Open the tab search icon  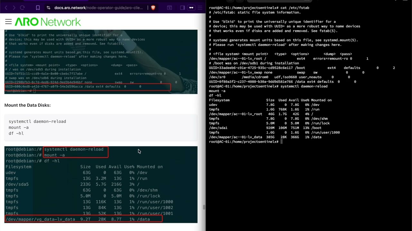pos(170,8)
